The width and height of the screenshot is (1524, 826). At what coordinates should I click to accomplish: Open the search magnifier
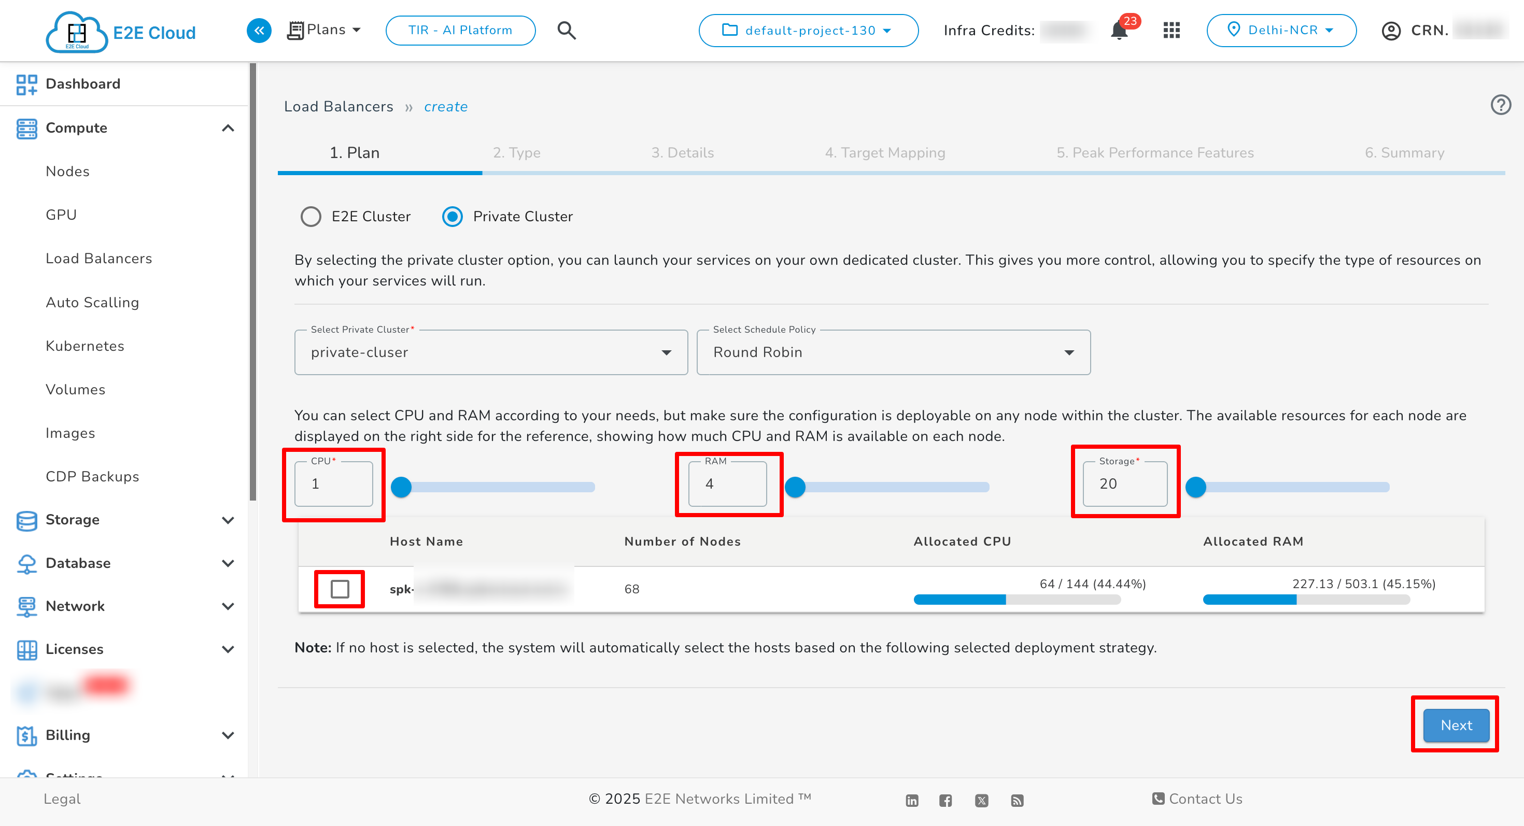566,30
